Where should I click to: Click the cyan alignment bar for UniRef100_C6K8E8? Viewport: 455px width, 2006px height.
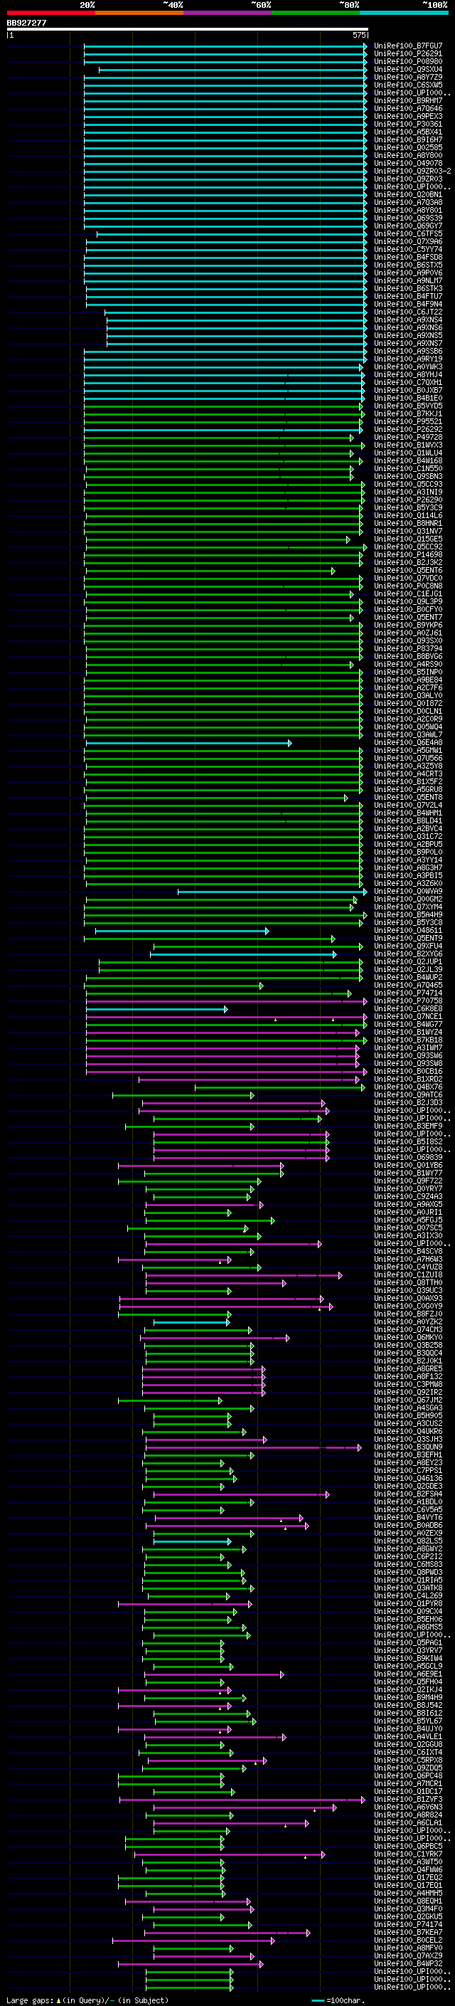pos(157,1009)
